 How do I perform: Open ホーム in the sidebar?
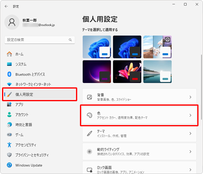pos(39,54)
